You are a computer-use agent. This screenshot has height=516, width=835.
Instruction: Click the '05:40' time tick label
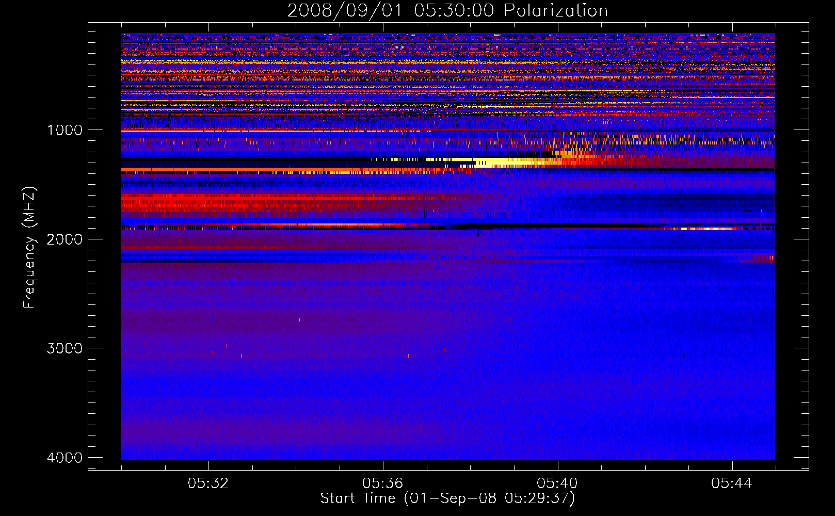(557, 483)
